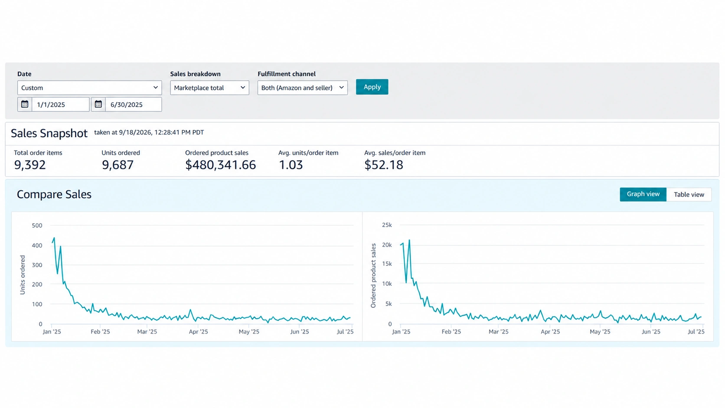This screenshot has width=725, height=408.
Task: Switch to Graph view
Action: [x=643, y=194]
